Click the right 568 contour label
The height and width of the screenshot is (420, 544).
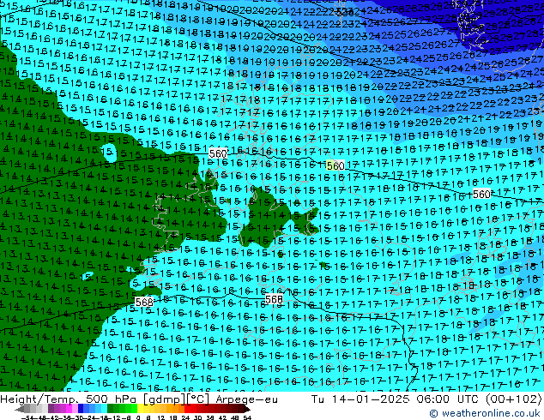[x=274, y=299]
